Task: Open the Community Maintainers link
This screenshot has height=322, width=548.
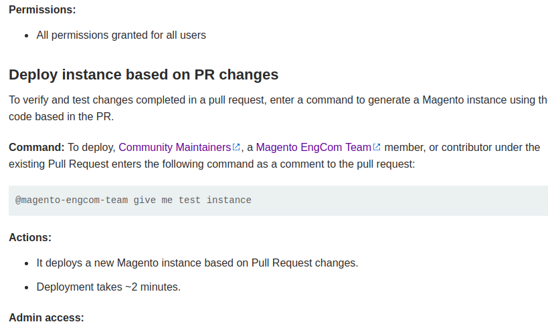Action: point(175,147)
